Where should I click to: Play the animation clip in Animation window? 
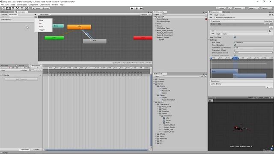click(21, 68)
